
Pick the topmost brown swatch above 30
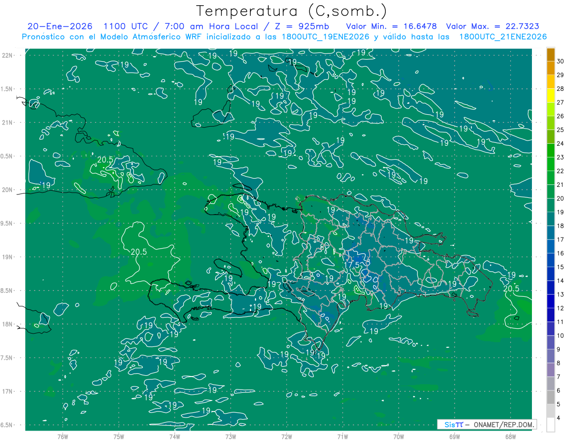[551, 54]
